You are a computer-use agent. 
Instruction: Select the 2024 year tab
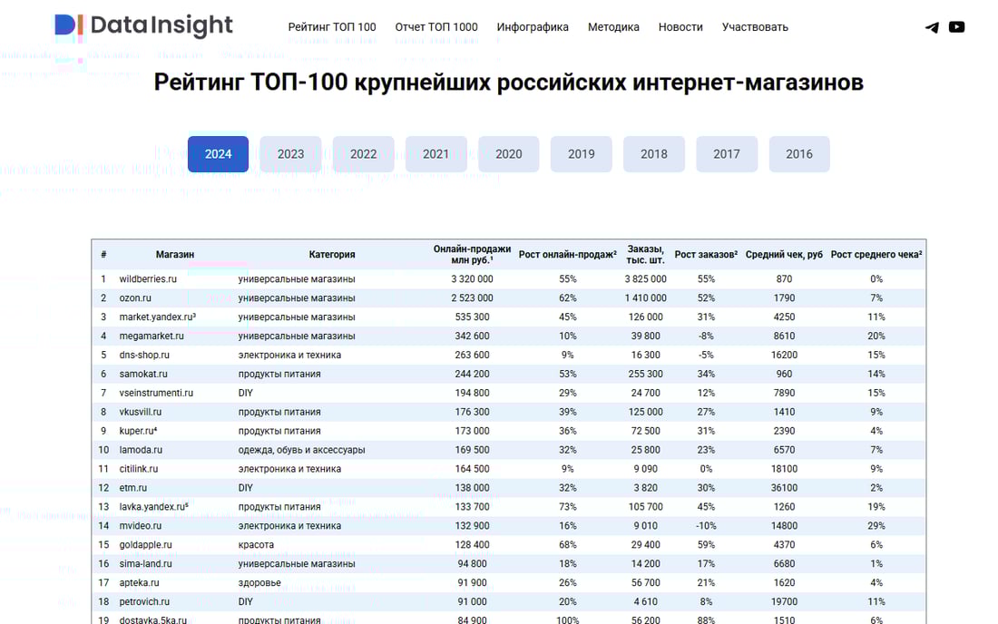(218, 154)
